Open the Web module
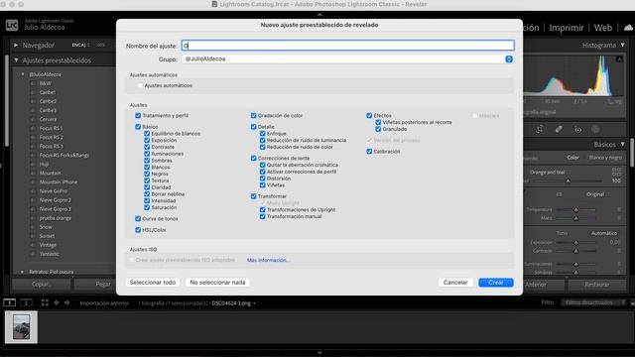The image size is (635, 357). click(x=603, y=28)
